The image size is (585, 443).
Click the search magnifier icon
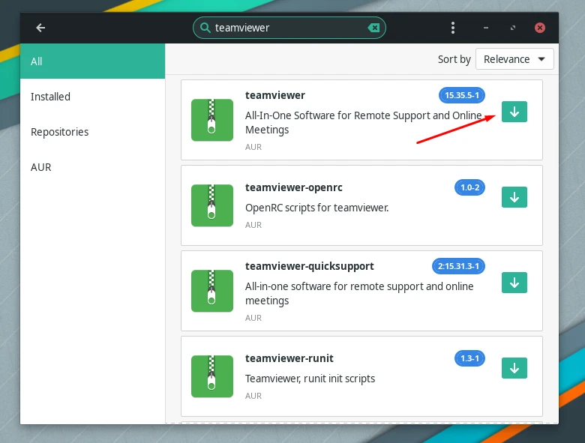205,28
